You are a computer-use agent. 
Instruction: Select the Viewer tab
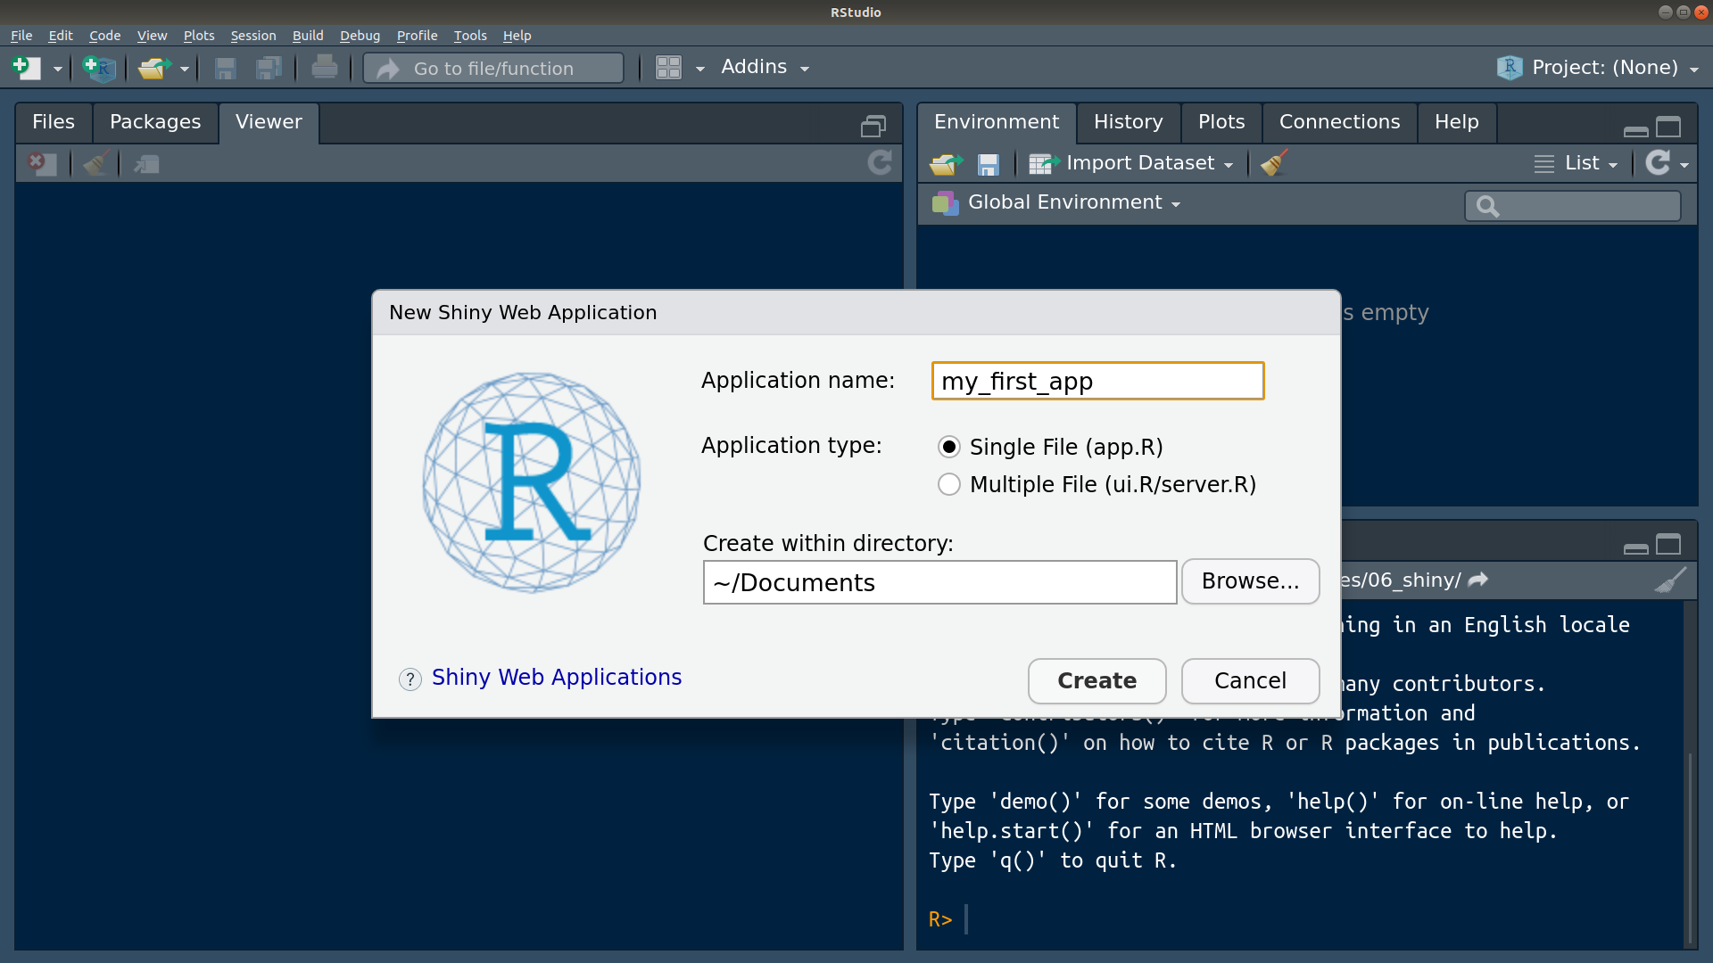pyautogui.click(x=269, y=122)
